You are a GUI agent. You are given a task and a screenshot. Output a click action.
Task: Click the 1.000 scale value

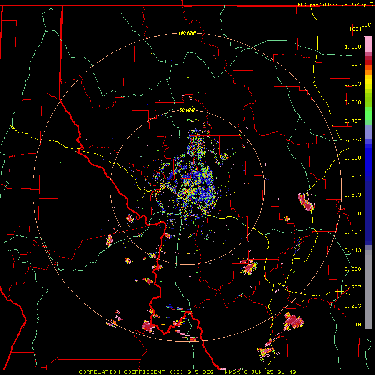353,47
